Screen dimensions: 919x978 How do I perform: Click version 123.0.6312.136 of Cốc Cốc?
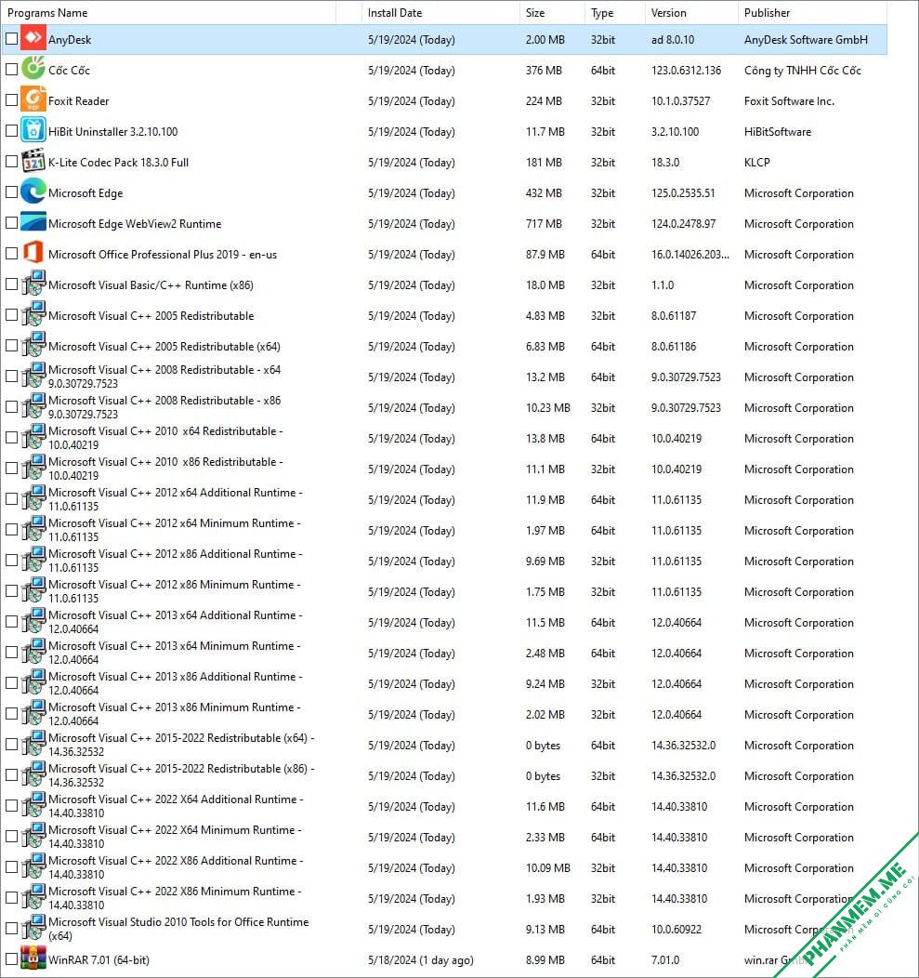click(x=686, y=70)
